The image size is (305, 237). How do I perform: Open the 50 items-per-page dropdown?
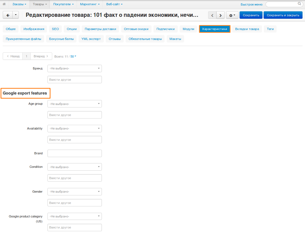73,56
